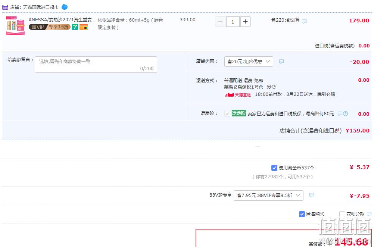Click the 给卖家留言 message text box
Screen dimensions: 374x247
pyautogui.click(x=96, y=65)
